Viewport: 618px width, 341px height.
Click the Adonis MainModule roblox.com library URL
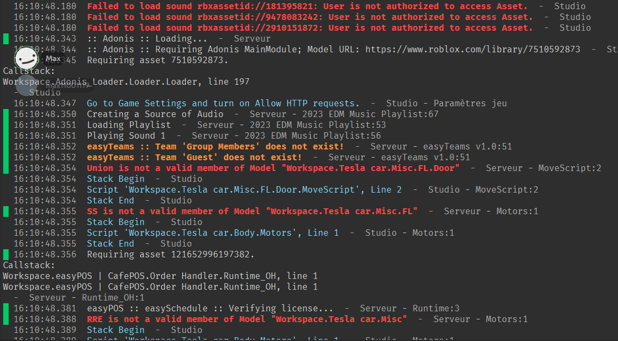click(473, 49)
